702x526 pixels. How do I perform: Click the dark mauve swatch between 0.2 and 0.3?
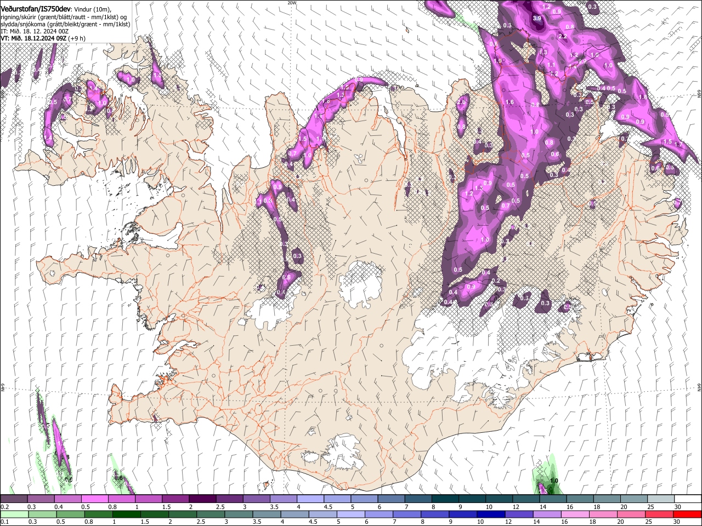coord(14,499)
